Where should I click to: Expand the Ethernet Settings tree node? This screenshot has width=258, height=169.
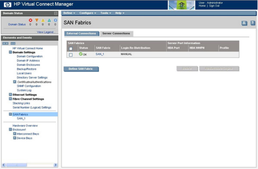coord(11,95)
